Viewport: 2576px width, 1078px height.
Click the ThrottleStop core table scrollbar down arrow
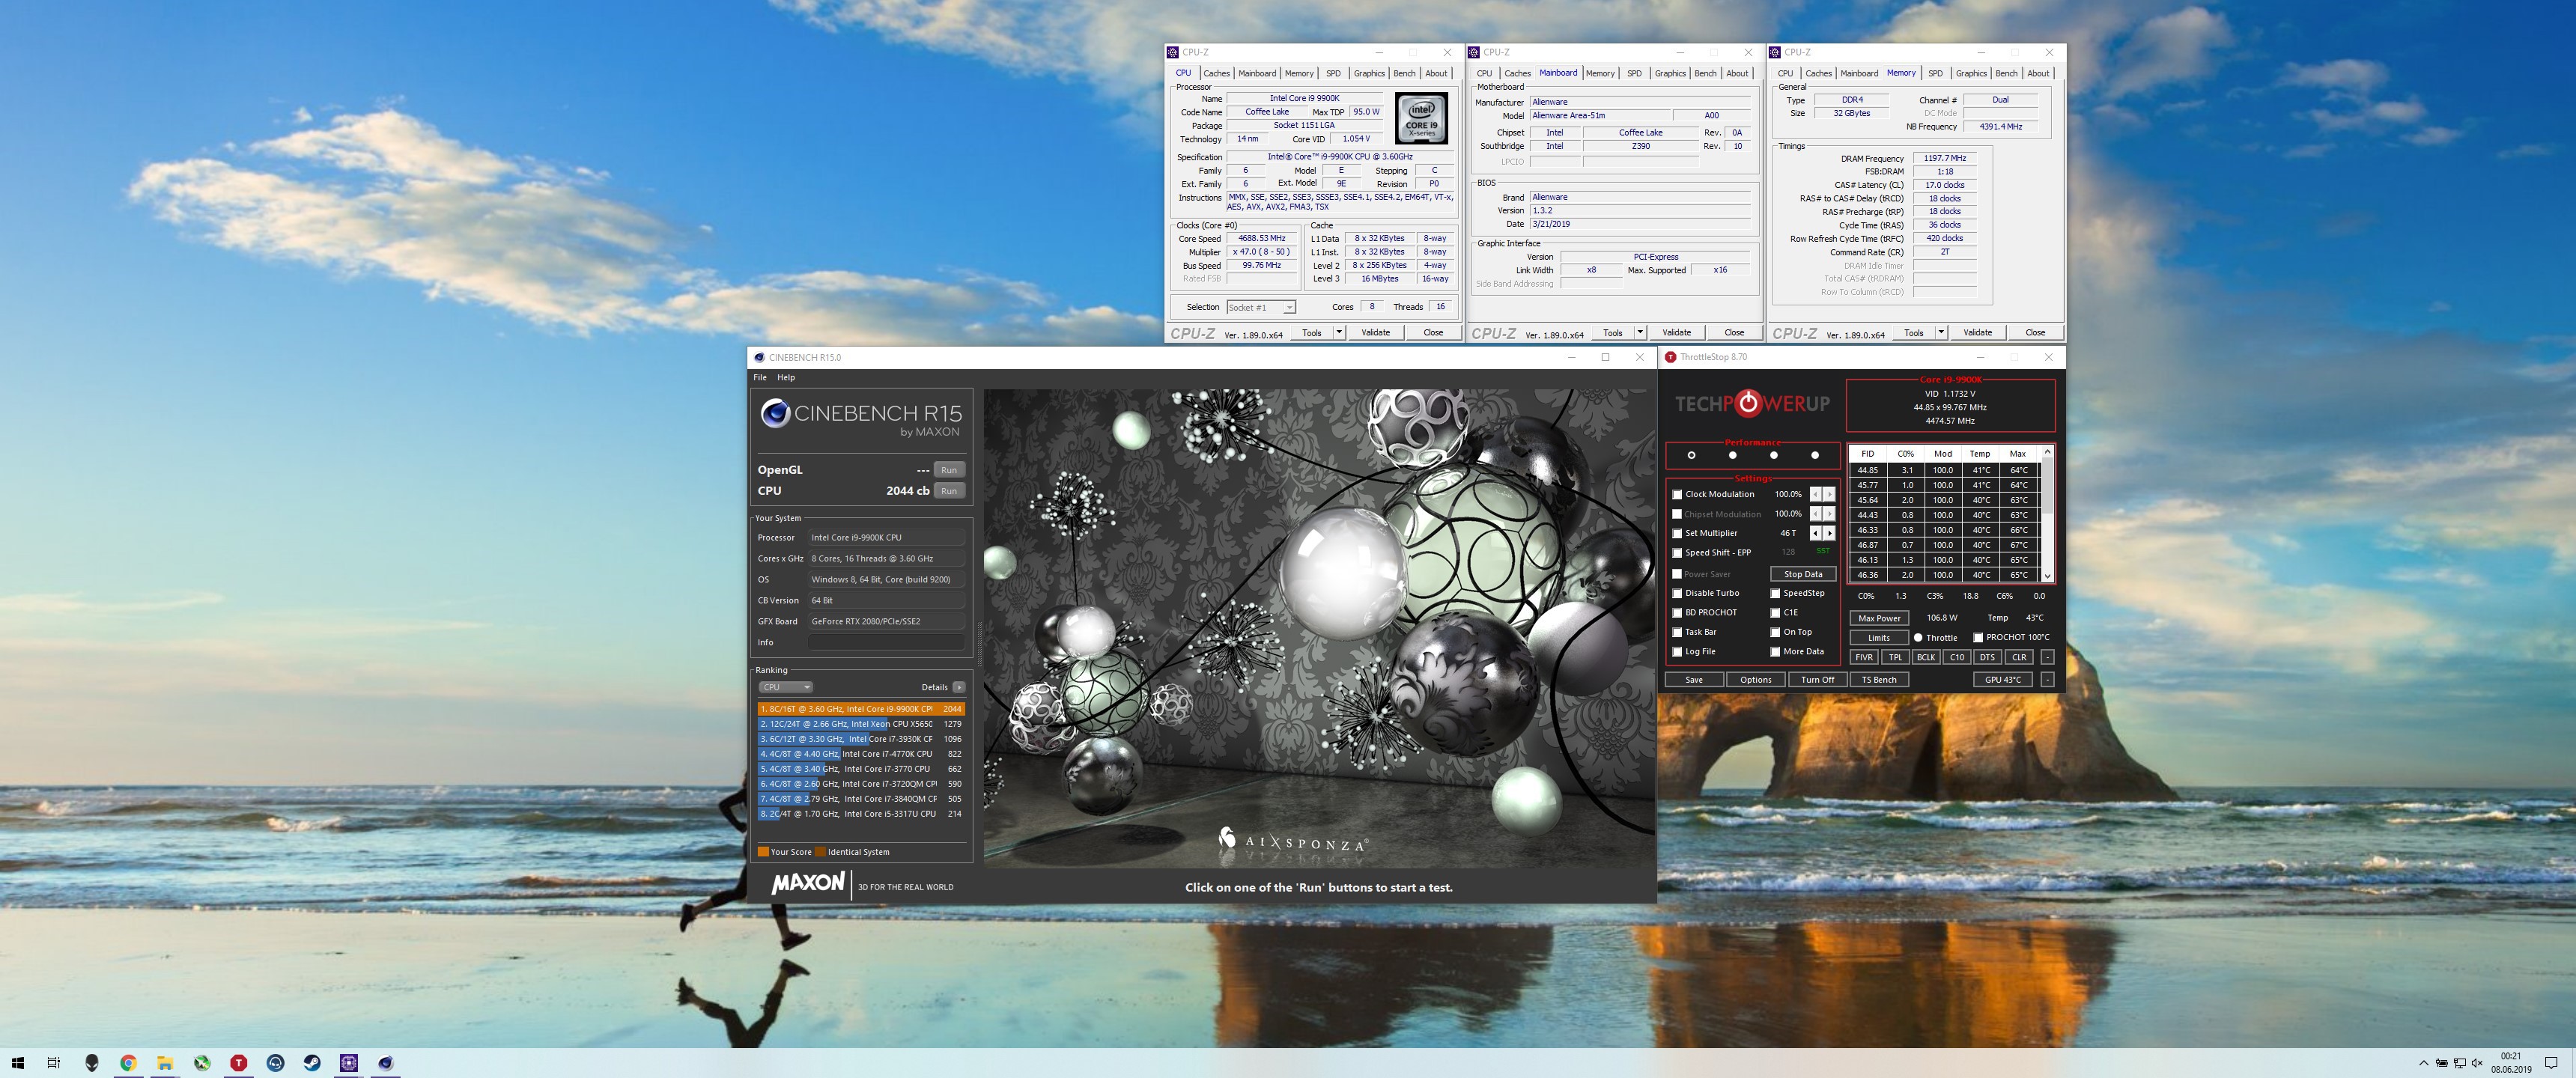tap(2047, 575)
